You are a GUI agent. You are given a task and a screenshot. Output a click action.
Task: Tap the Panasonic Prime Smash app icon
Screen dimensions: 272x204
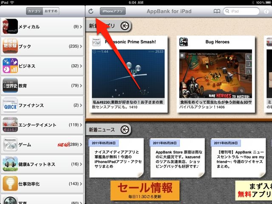(x=96, y=42)
